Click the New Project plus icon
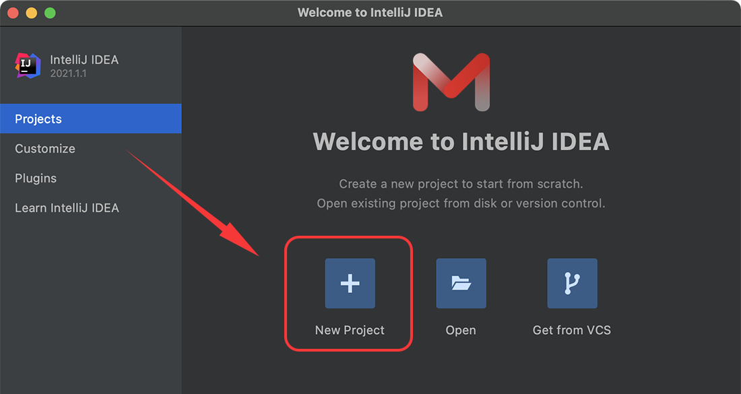Viewport: 741px width, 394px height. point(350,284)
